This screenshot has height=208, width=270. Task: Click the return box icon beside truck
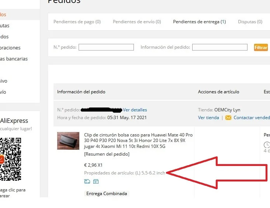coord(96,181)
